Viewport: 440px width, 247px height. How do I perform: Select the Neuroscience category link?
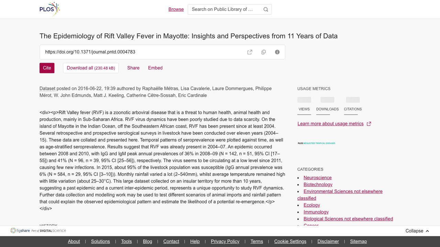tap(318, 178)
